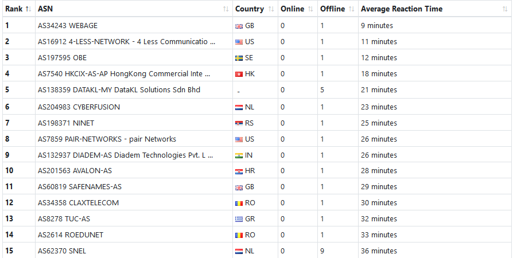Click Average Reaction Time header label
The height and width of the screenshot is (258, 513).
402,9
